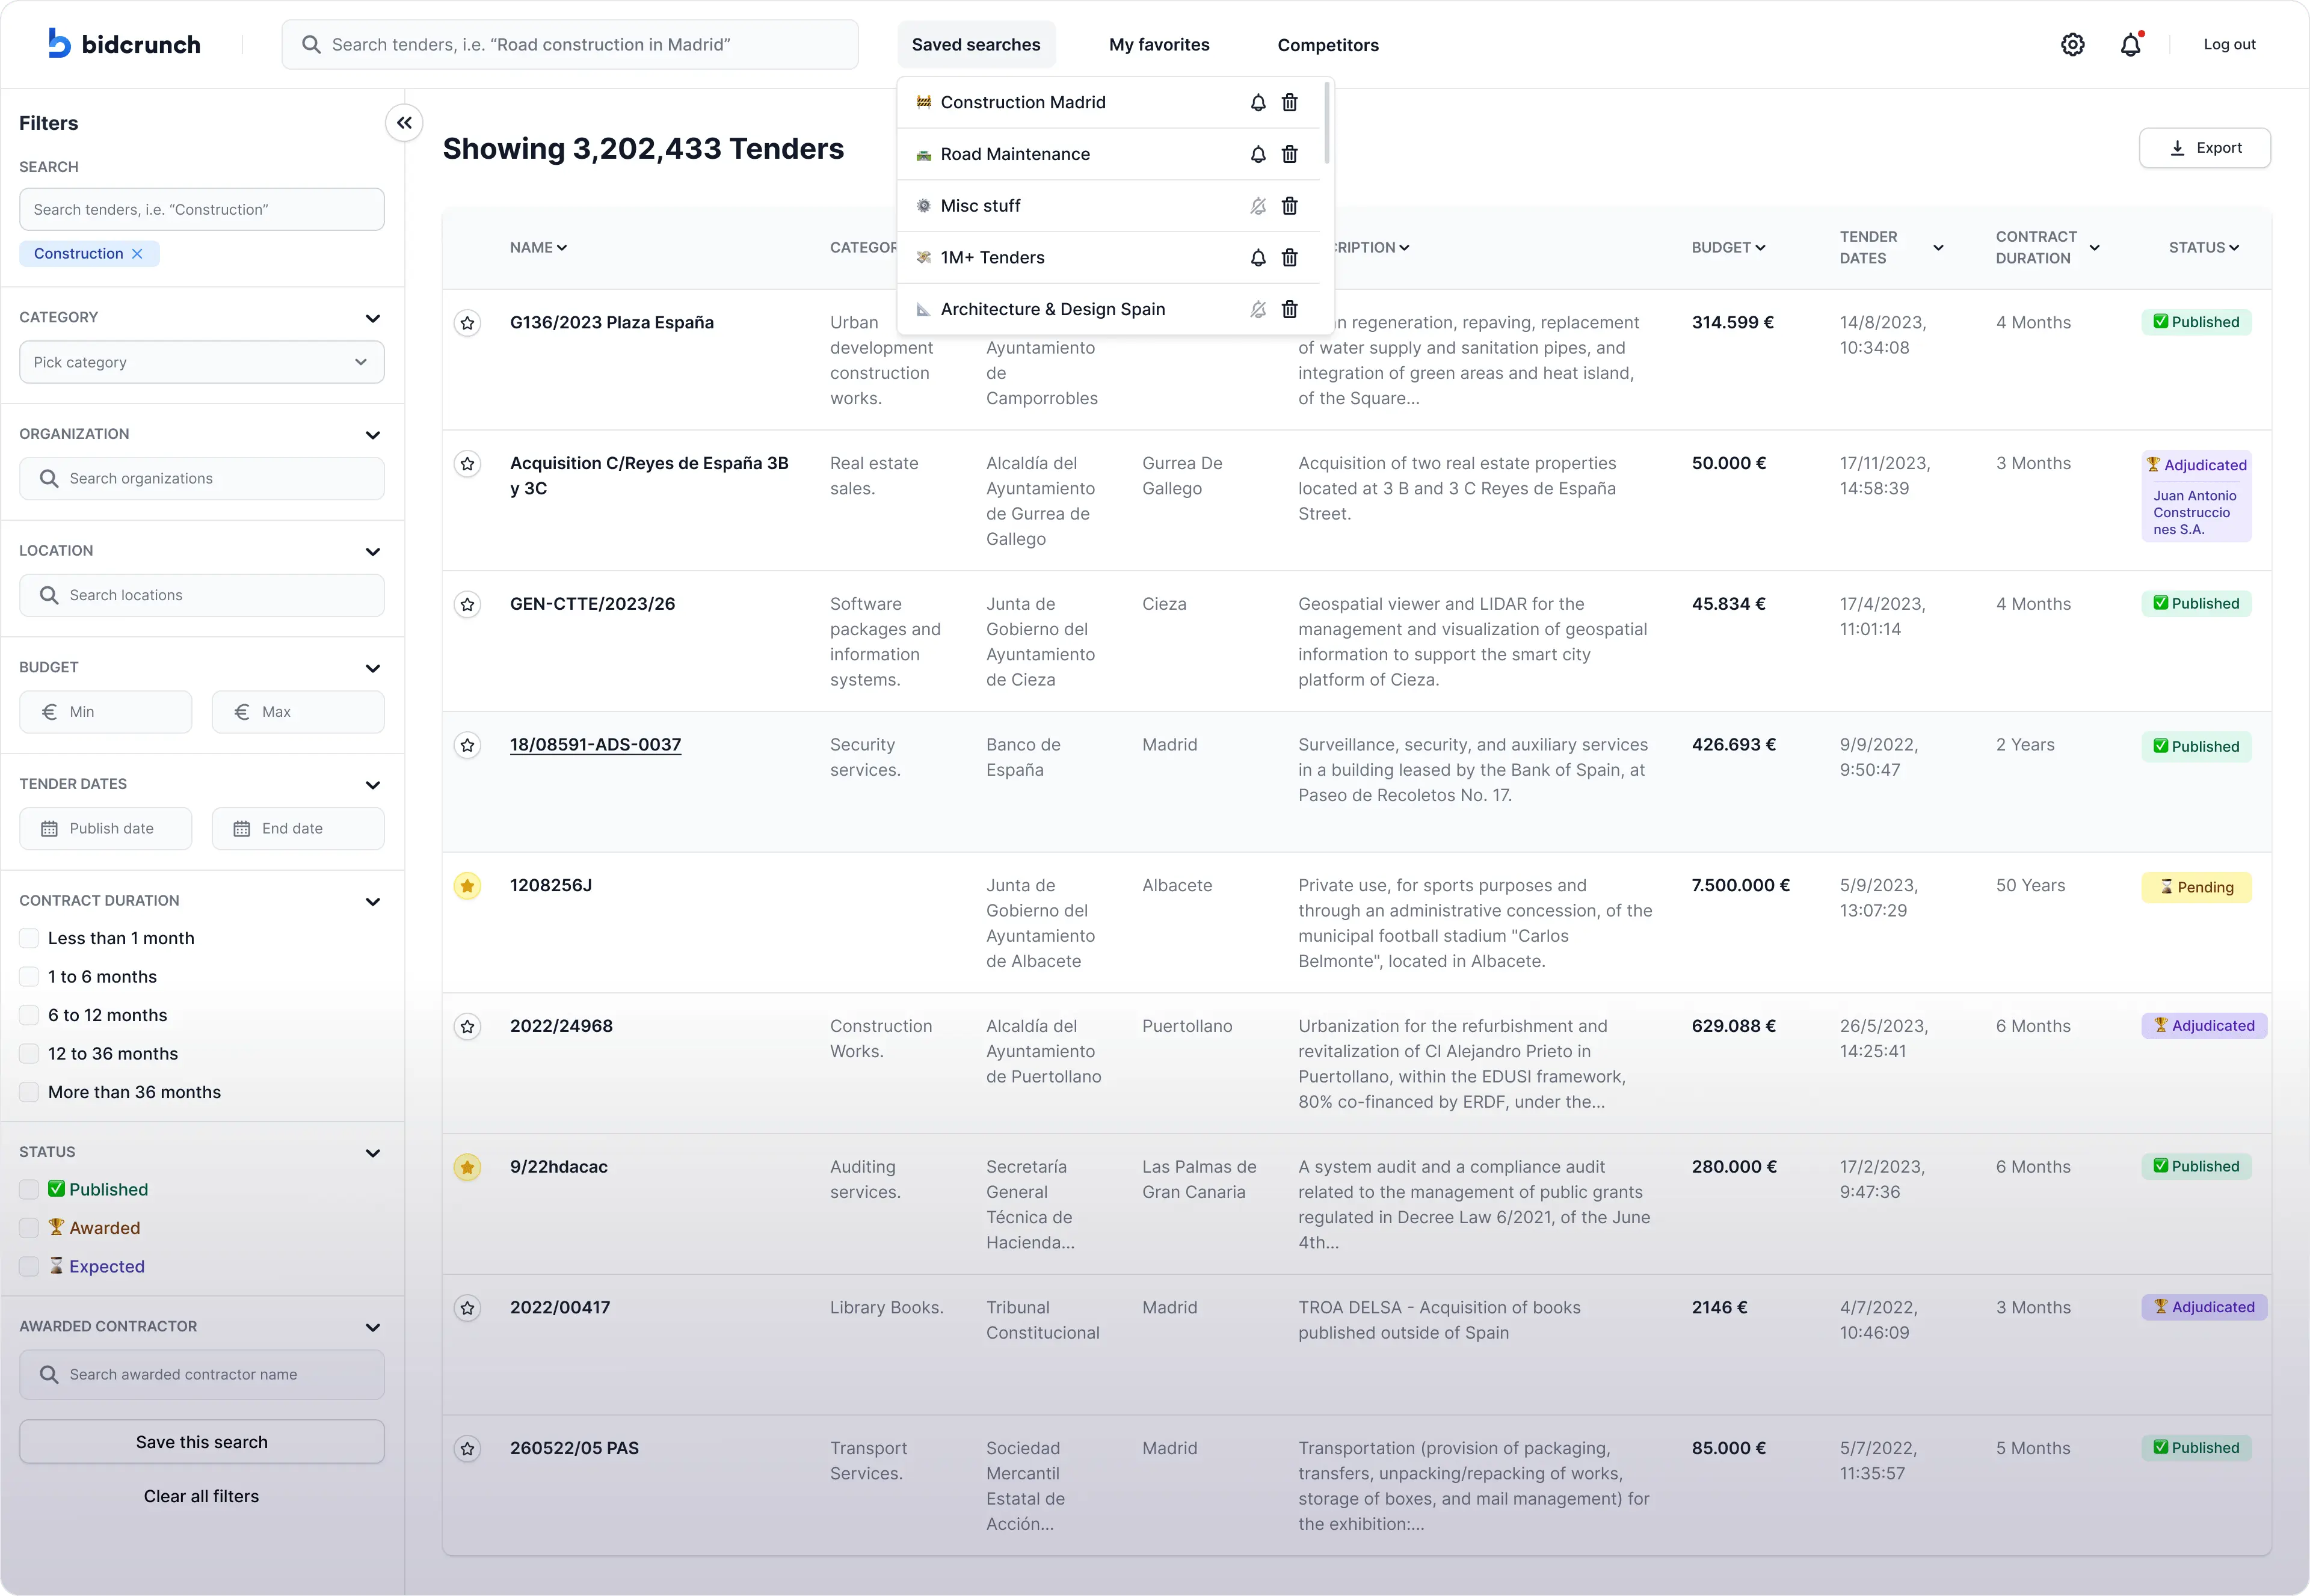Favorite the G136/2023 Plaza España tender
Screen dimensions: 2310x1596
(x=467, y=323)
